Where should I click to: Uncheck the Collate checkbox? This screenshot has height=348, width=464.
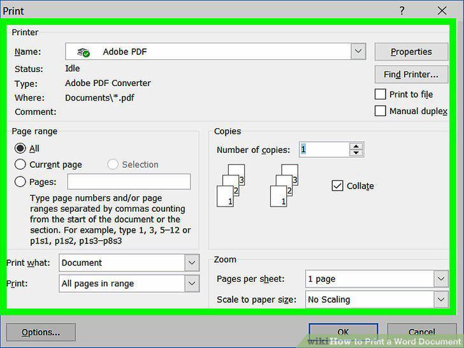(337, 186)
